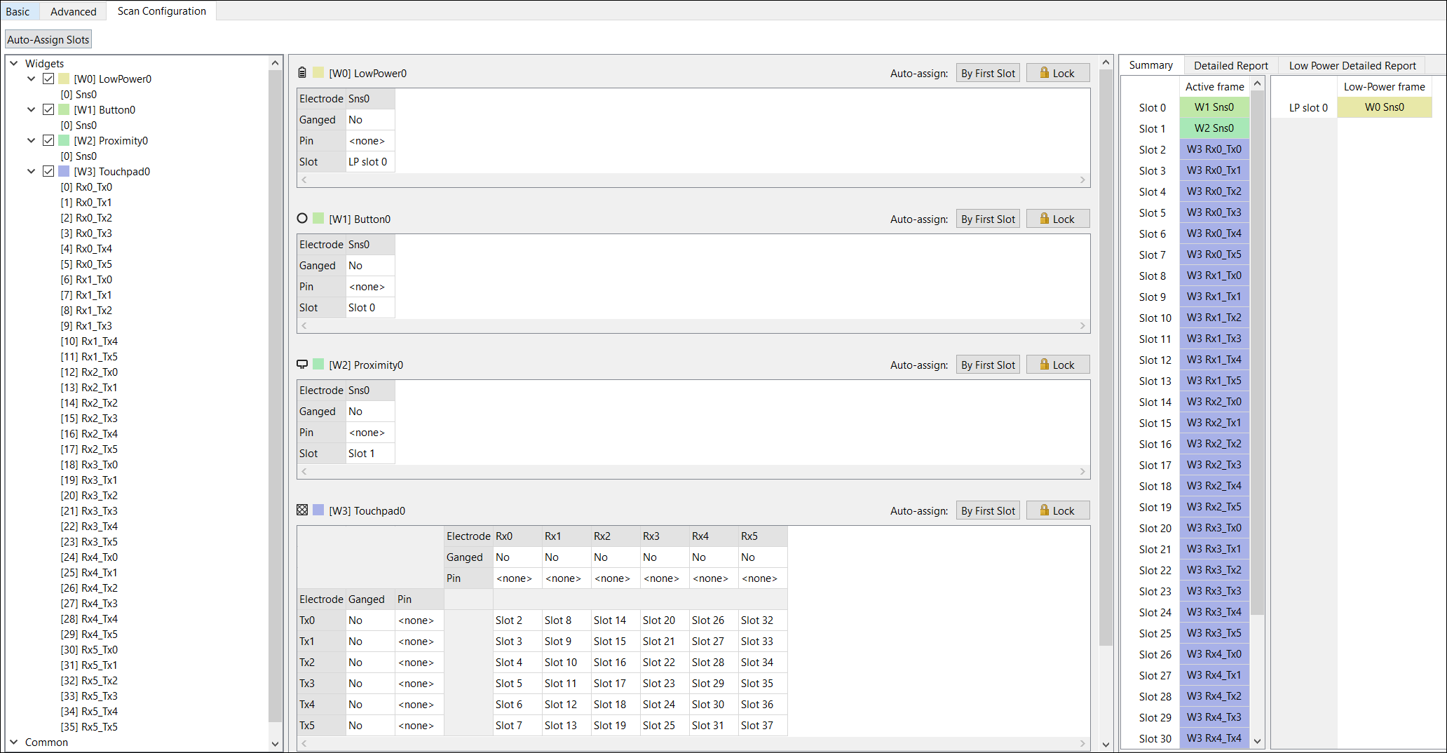1447x753 pixels.
Task: Click Slot 37 cell in Touchpad0 grid
Action: click(x=763, y=725)
